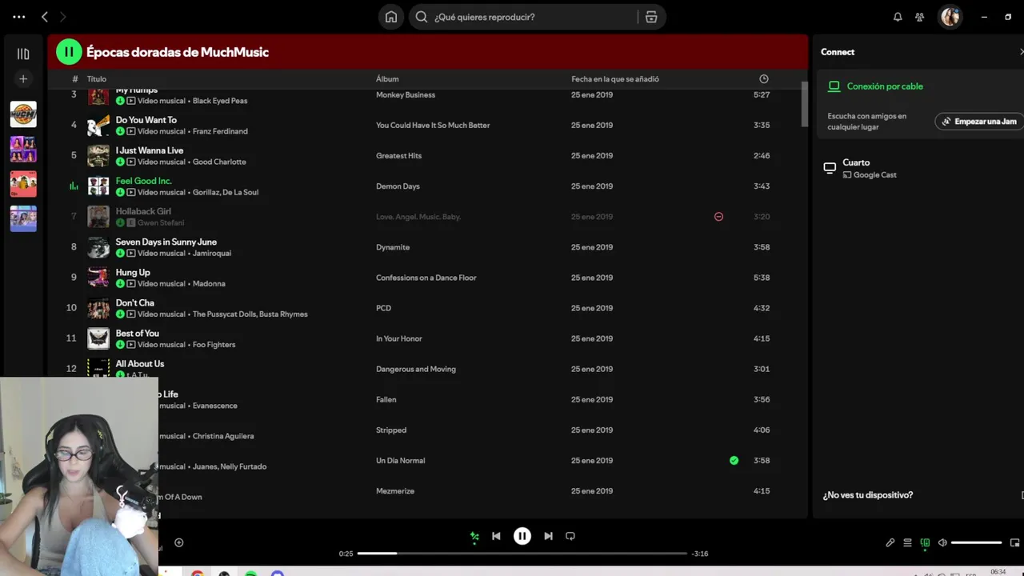Open the friends activity icon
This screenshot has width=1024, height=576.
tap(920, 17)
